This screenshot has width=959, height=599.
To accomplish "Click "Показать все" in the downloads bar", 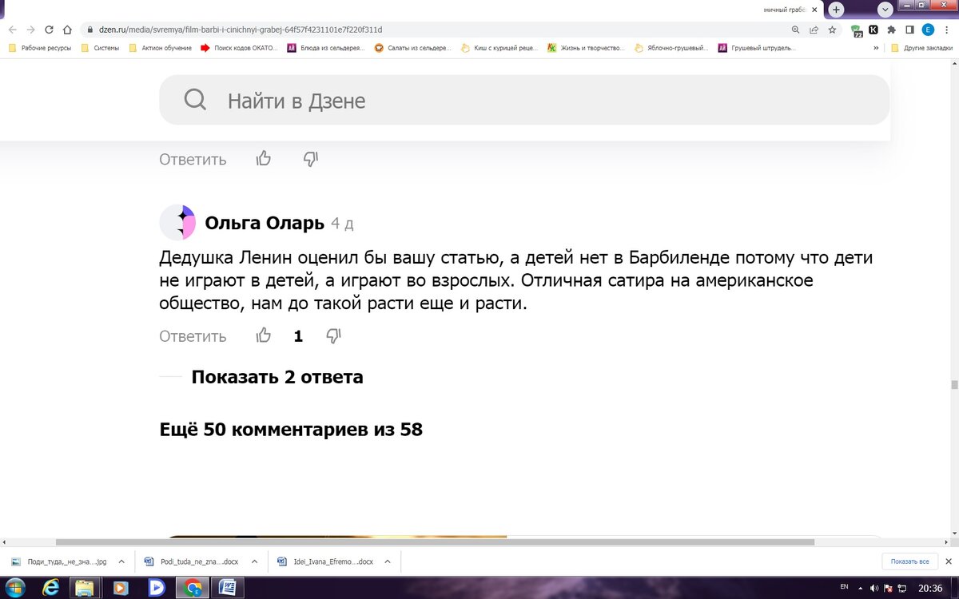I will point(911,561).
